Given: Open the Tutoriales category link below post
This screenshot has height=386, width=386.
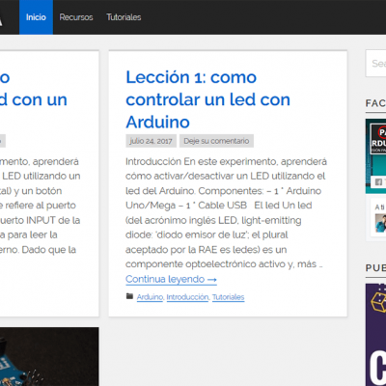Looking at the screenshot, I should pyautogui.click(x=228, y=297).
